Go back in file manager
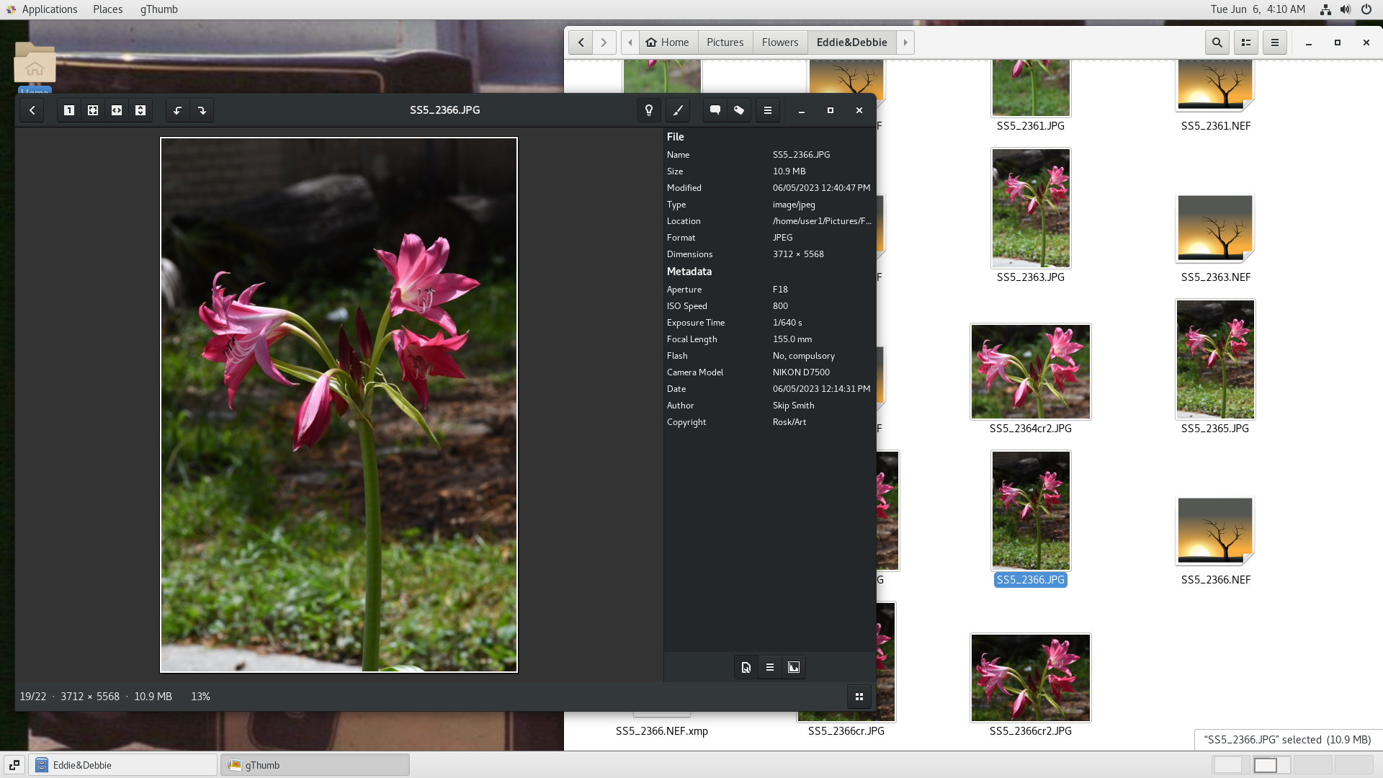Image resolution: width=1383 pixels, height=778 pixels. tap(581, 43)
